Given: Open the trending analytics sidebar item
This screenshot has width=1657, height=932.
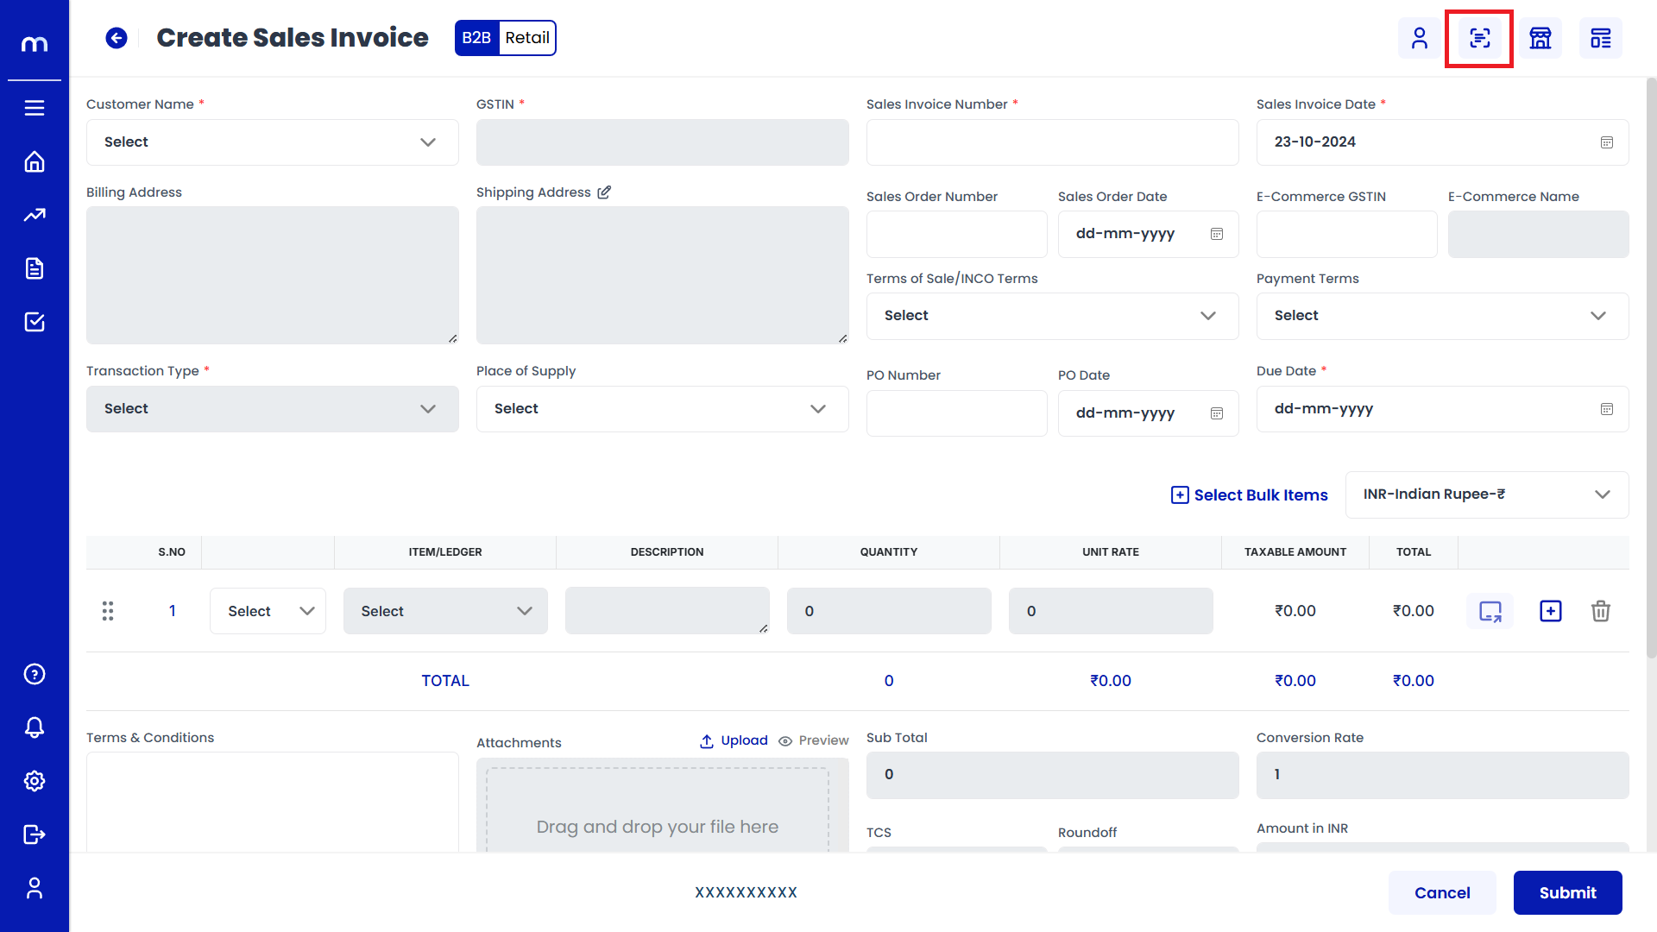Looking at the screenshot, I should point(35,215).
